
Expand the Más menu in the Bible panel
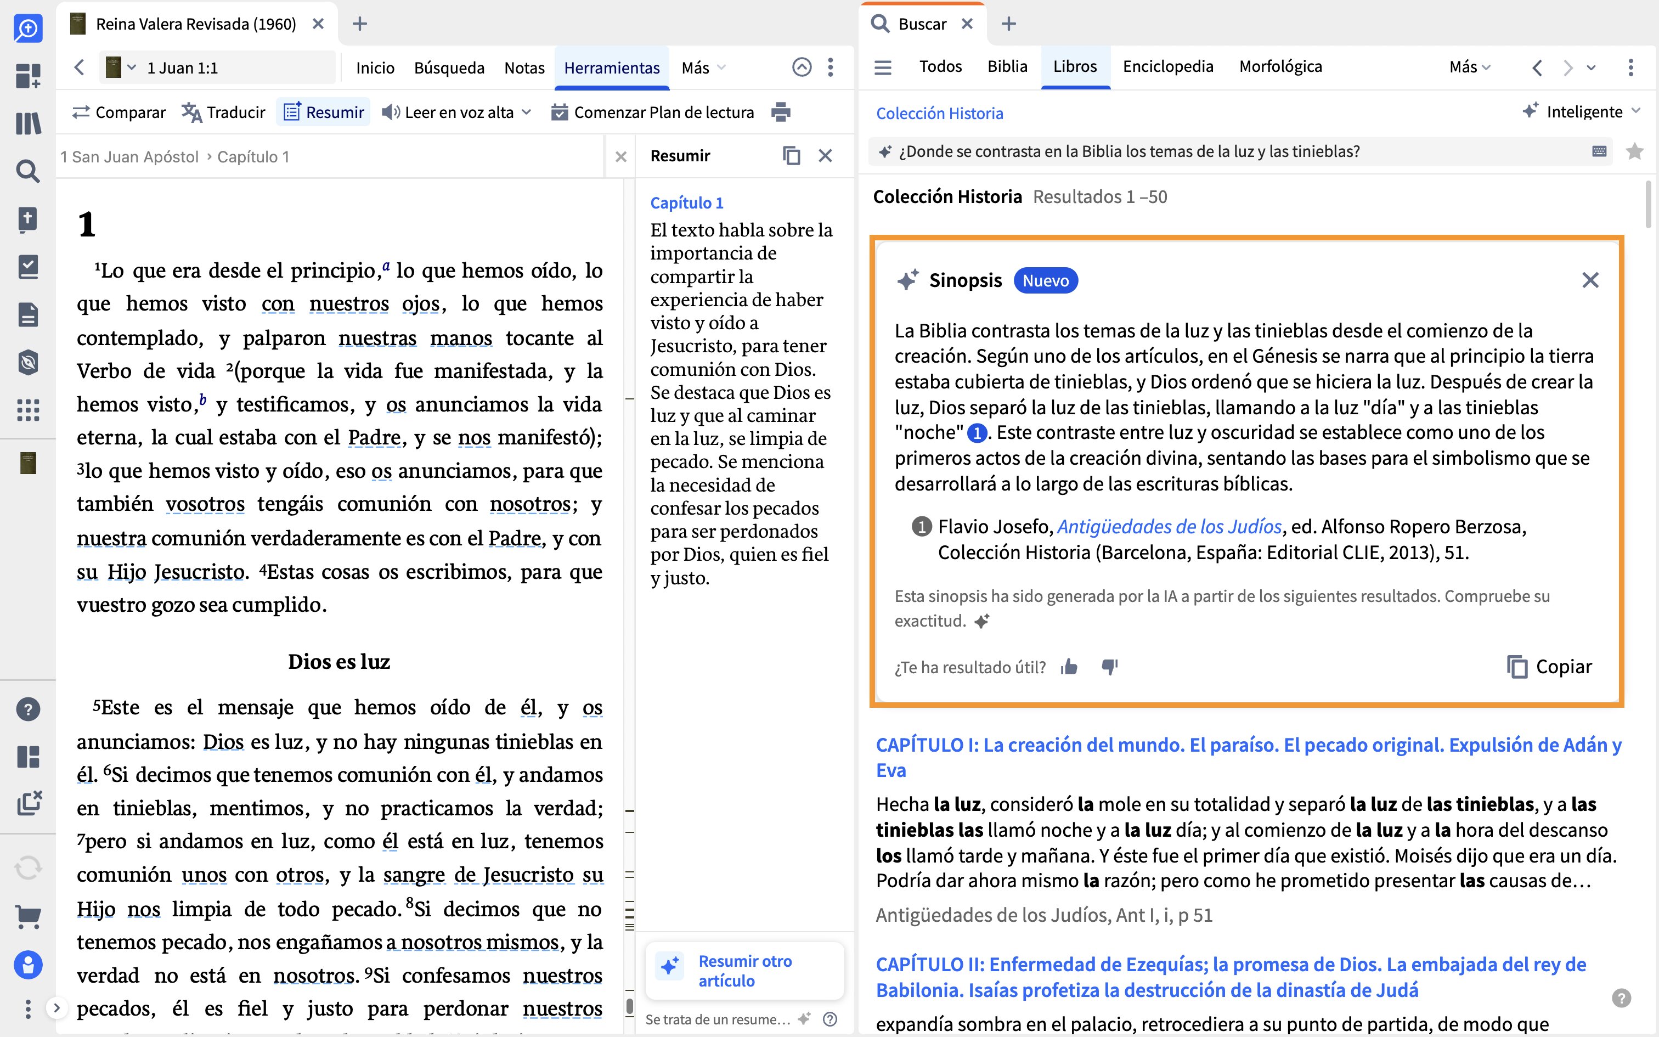tap(703, 68)
